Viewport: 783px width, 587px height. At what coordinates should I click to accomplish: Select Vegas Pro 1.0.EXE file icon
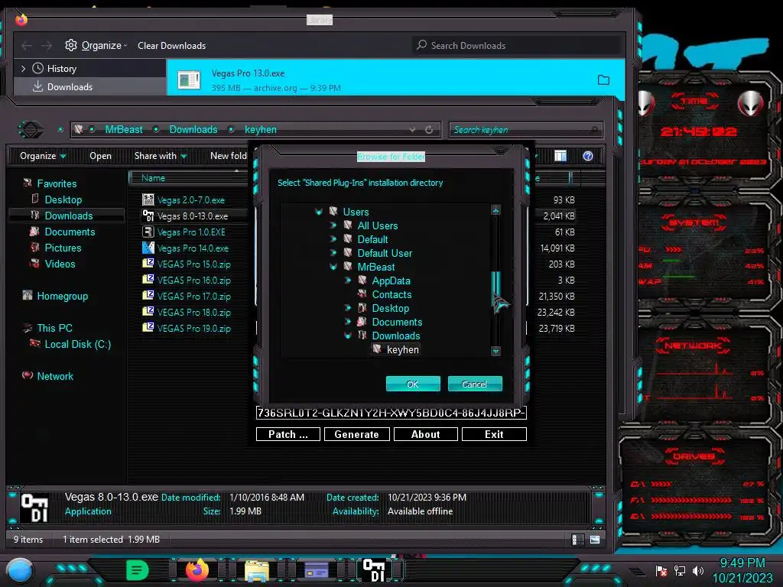(148, 232)
